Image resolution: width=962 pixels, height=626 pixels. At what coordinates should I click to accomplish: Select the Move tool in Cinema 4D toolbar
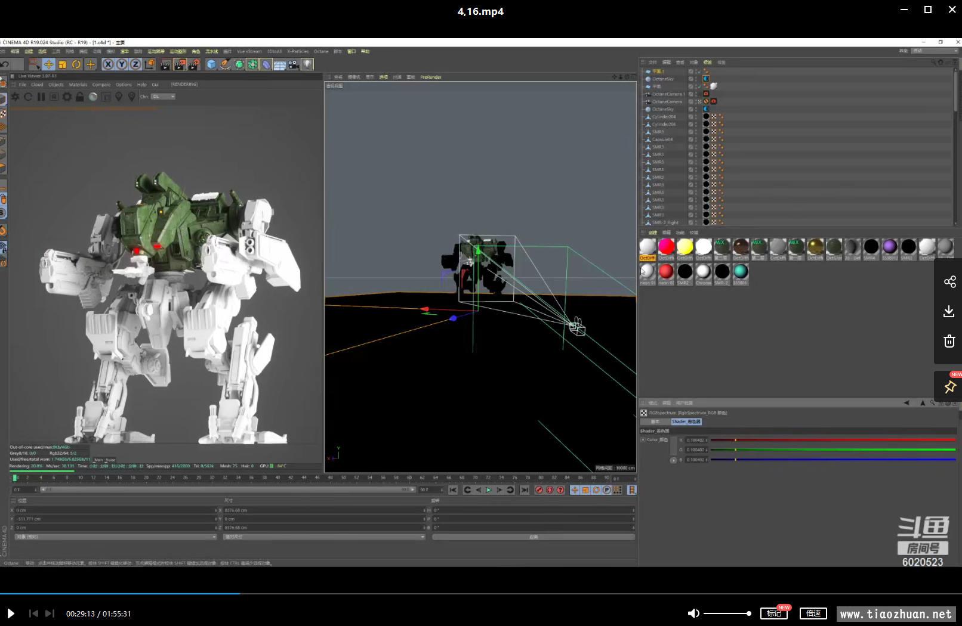(x=48, y=64)
